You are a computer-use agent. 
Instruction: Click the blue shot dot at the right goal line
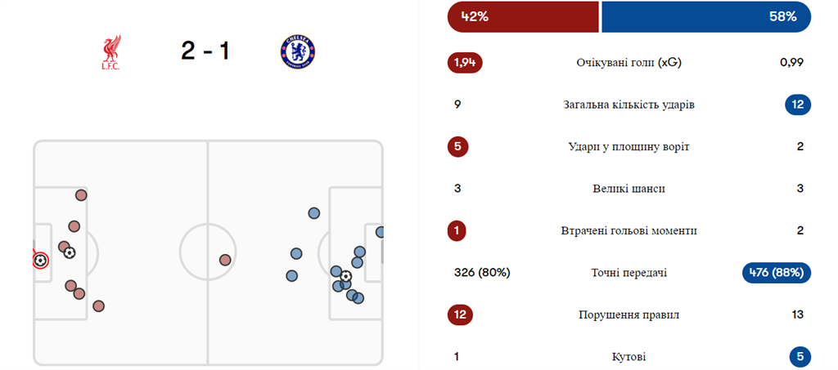click(x=381, y=232)
